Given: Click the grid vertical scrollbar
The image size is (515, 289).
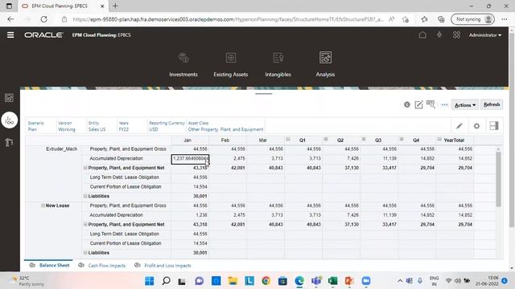Looking at the screenshot, I should click(x=498, y=178).
